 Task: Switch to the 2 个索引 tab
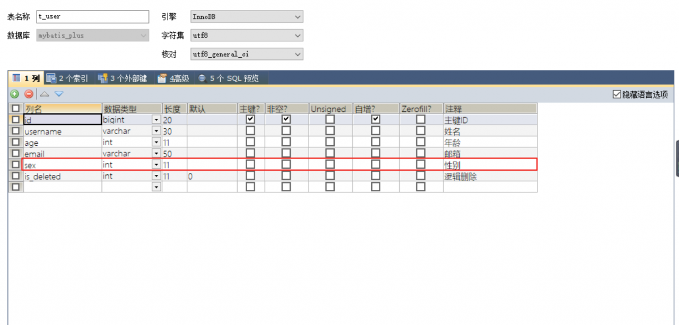coord(67,78)
